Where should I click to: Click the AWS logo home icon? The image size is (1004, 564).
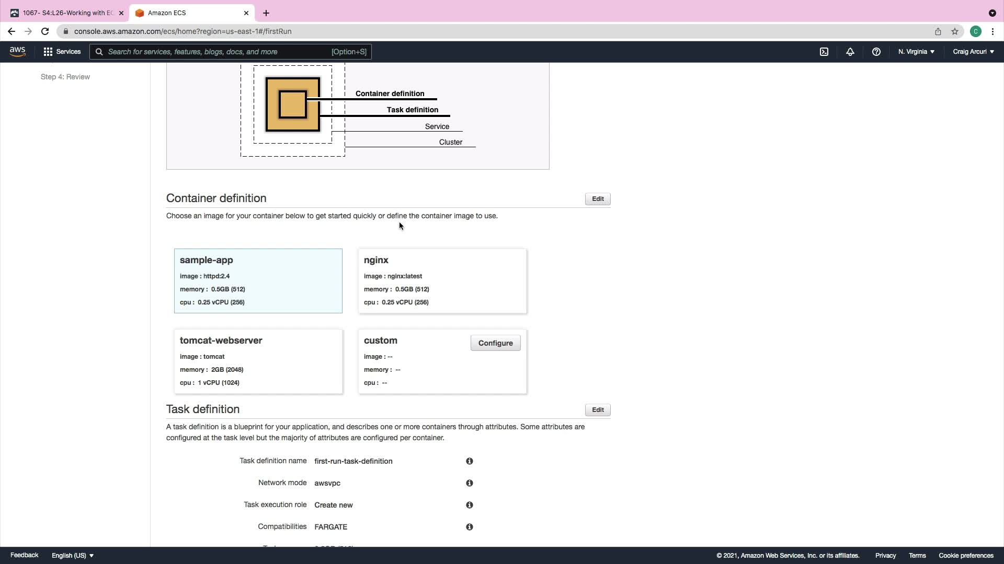point(17,51)
